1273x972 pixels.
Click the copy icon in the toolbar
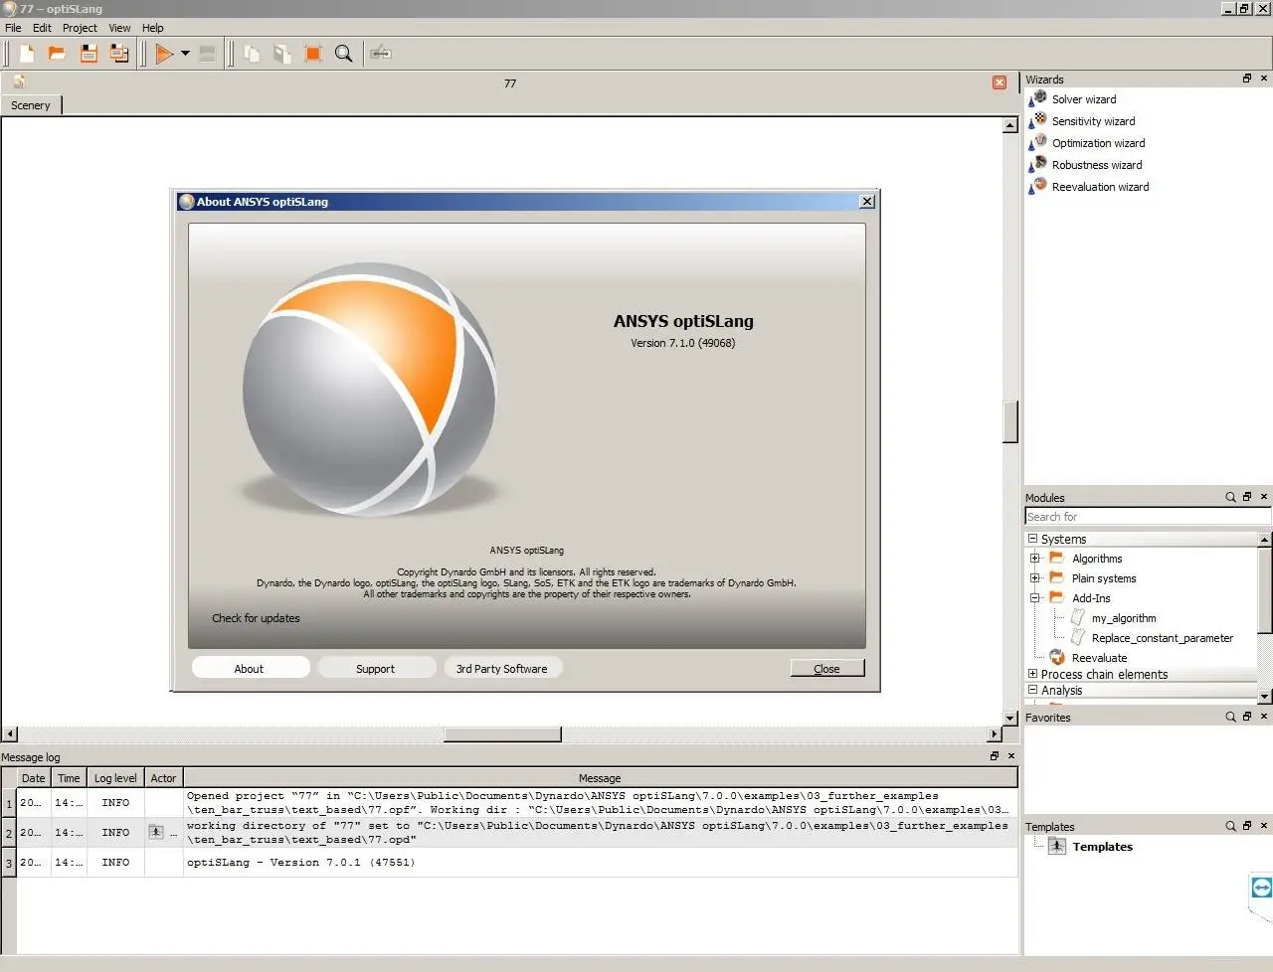[252, 54]
